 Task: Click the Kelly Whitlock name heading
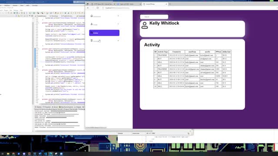(x=164, y=23)
